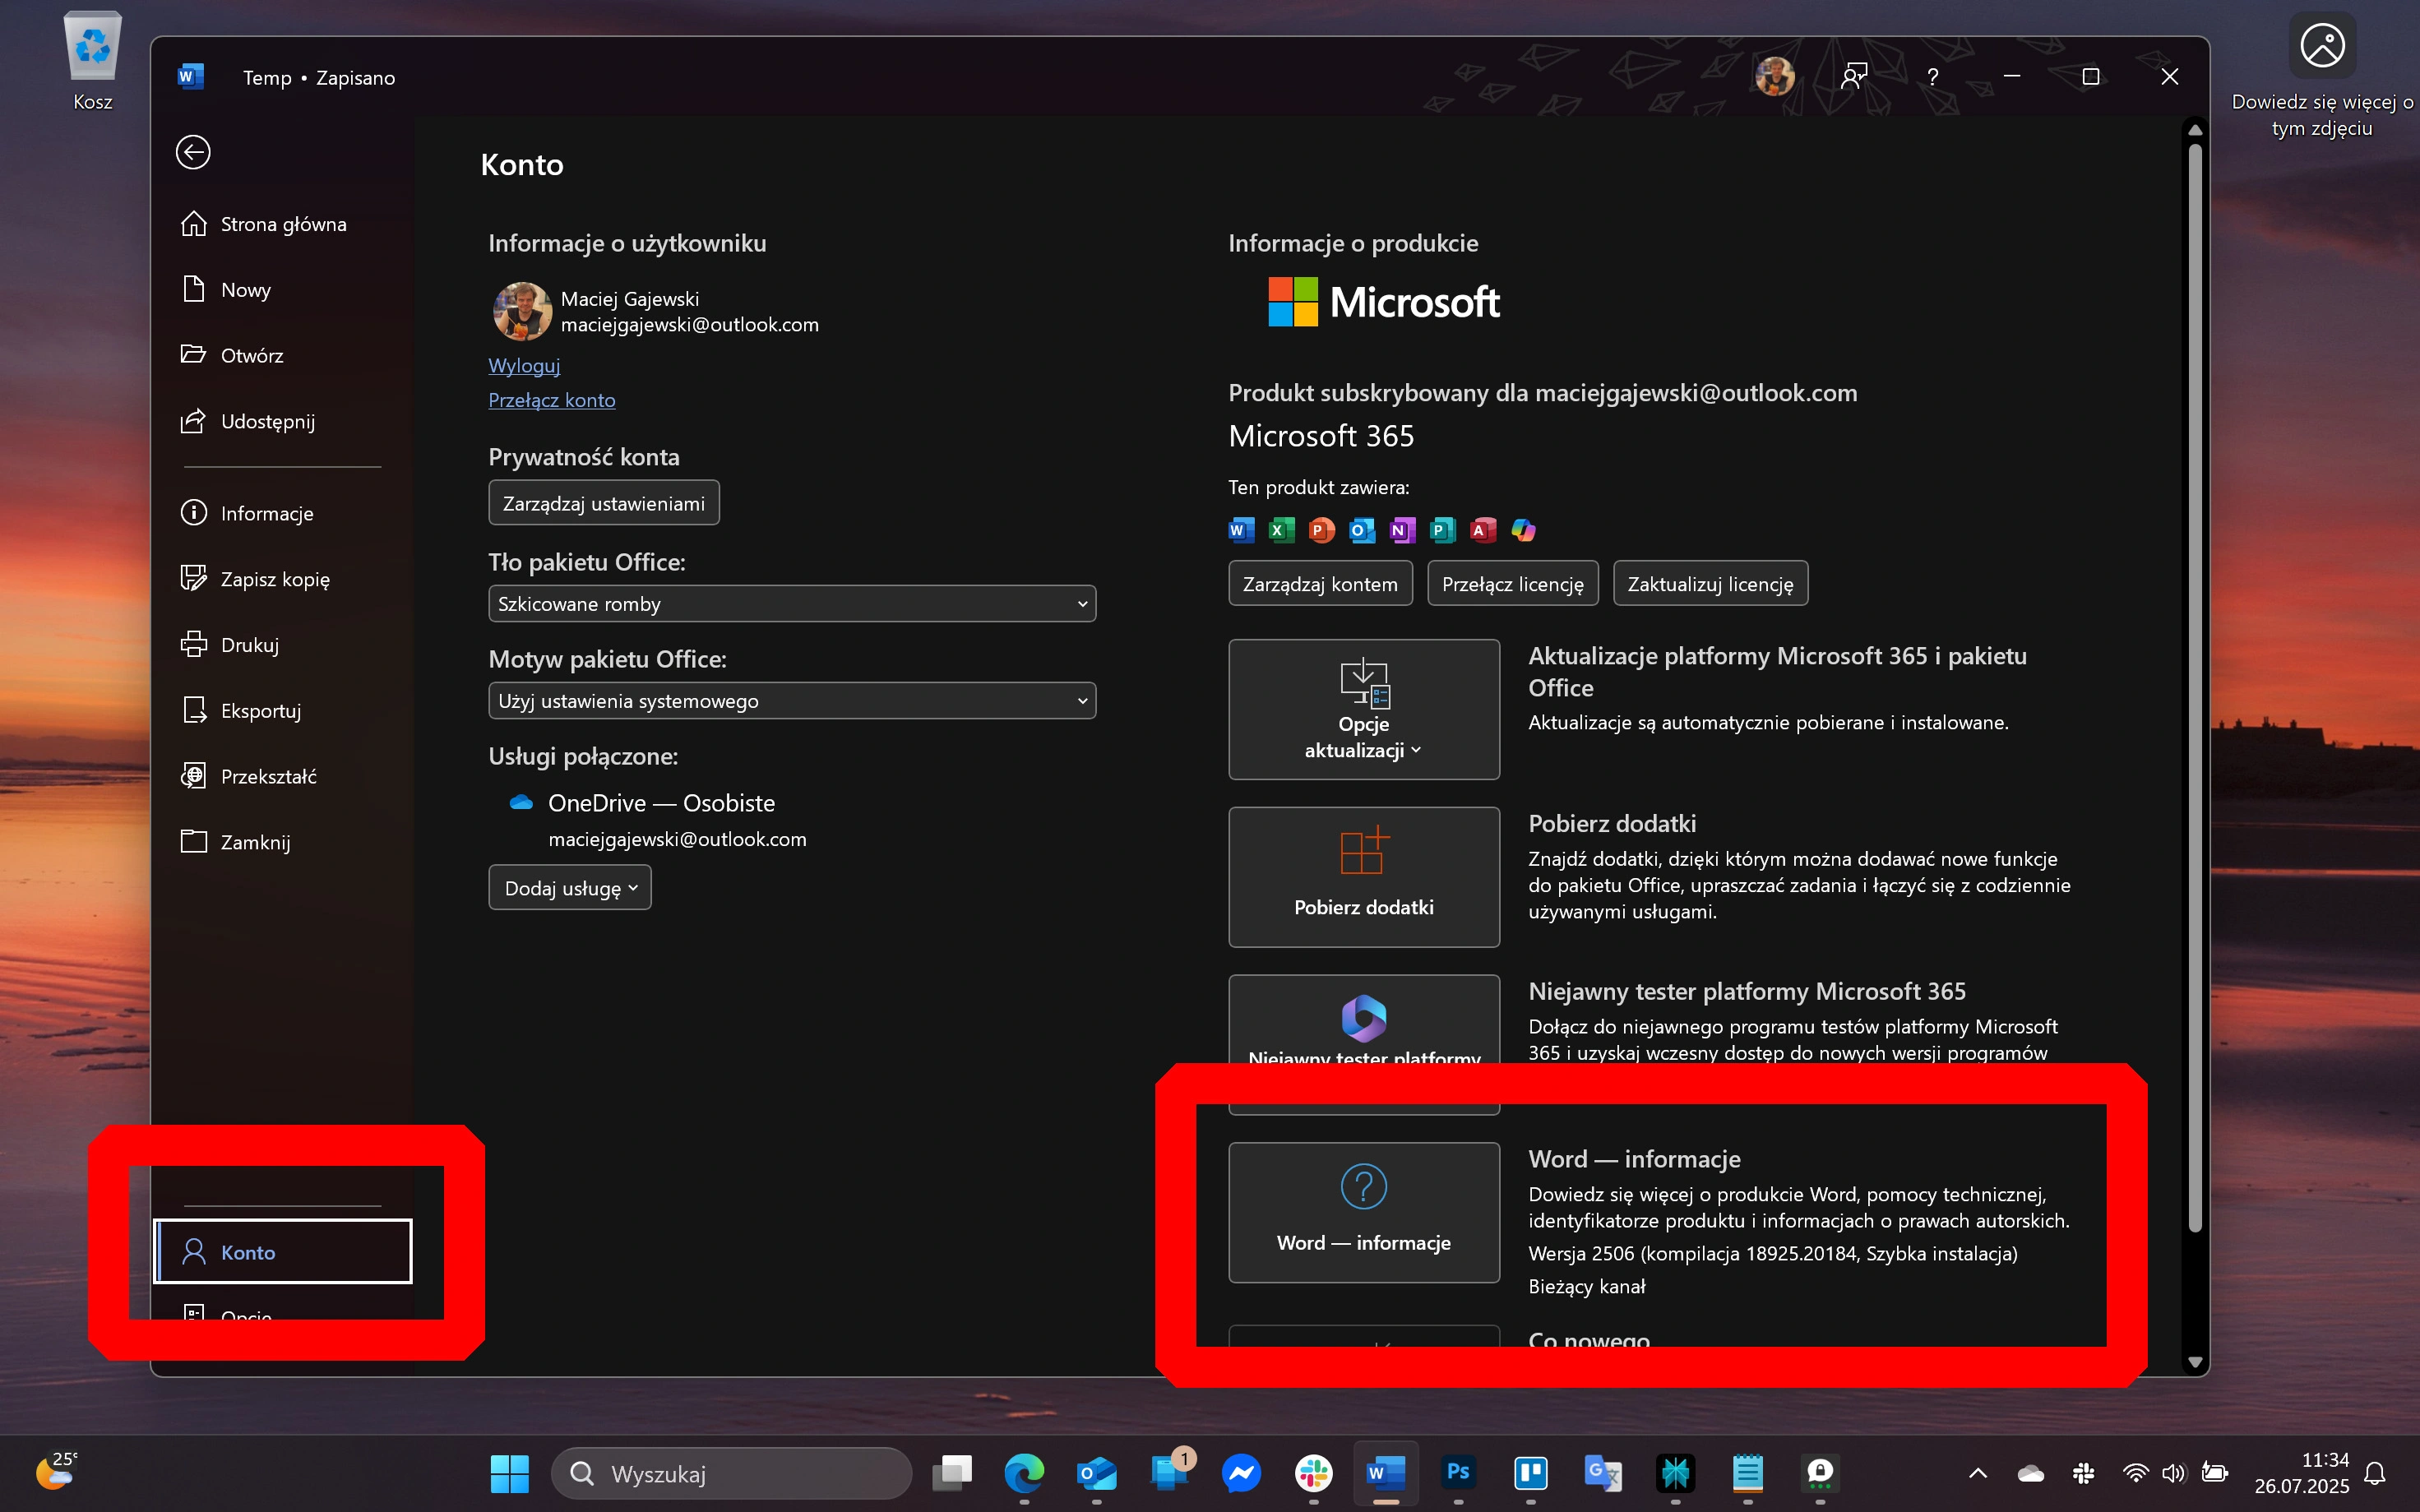The image size is (2420, 1512).
Task: Close the document with Zamknij
Action: [x=282, y=842]
